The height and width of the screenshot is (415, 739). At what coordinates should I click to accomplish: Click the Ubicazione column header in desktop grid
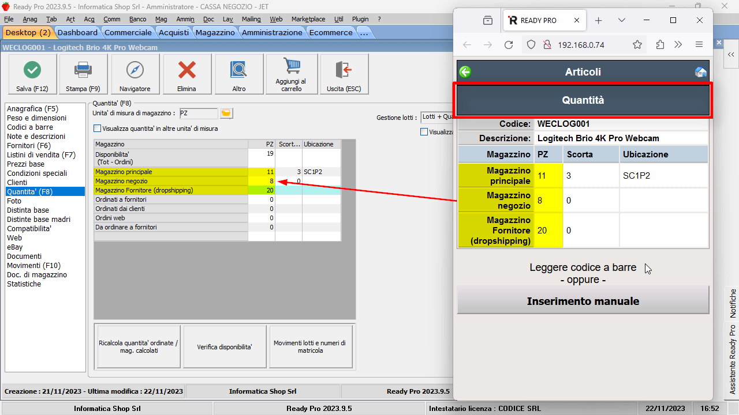[x=322, y=144]
